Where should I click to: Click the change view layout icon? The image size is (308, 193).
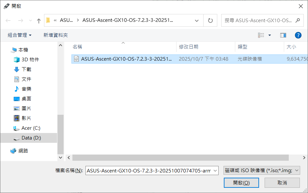pyautogui.click(x=261, y=35)
